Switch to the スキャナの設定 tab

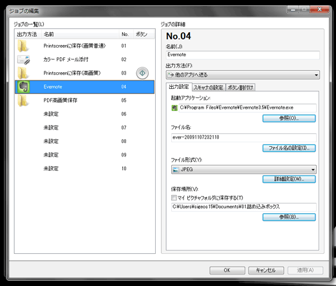coord(209,88)
